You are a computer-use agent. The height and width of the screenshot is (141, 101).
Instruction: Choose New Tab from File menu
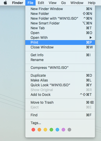pyautogui.click(x=60, y=28)
